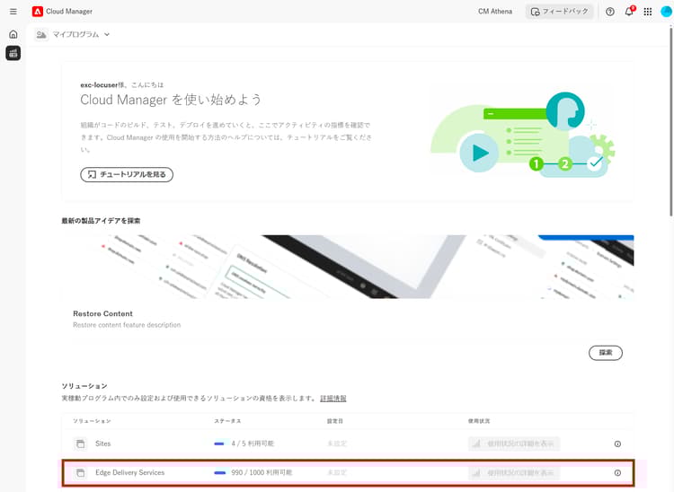This screenshot has width=674, height=492.
Task: Open the notifications bell
Action: click(629, 11)
